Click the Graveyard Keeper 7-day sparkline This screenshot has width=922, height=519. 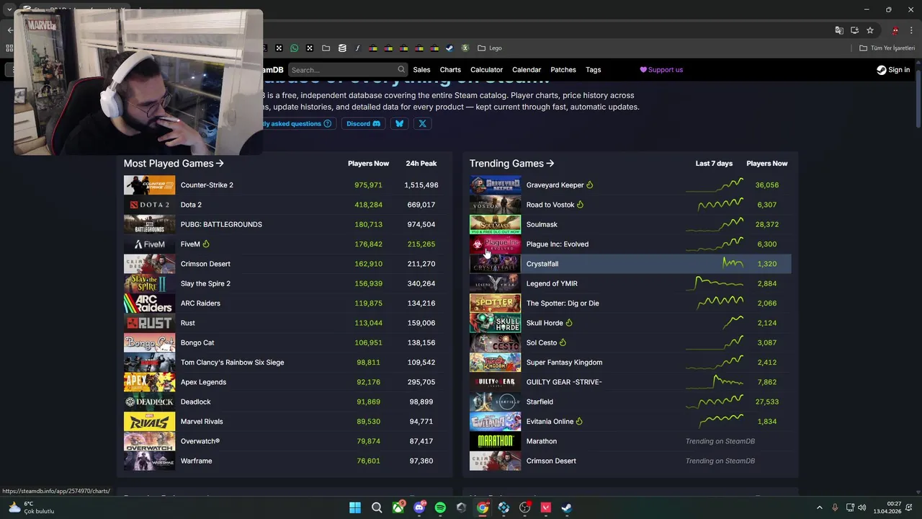pyautogui.click(x=715, y=185)
